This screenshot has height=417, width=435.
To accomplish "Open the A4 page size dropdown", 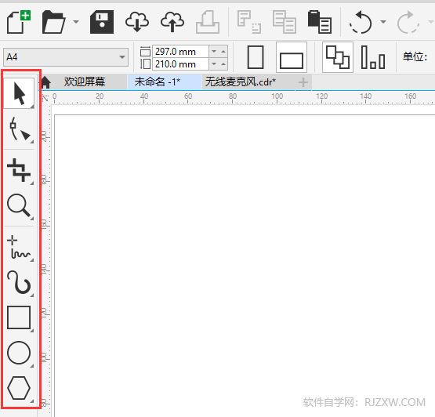I will point(66,57).
